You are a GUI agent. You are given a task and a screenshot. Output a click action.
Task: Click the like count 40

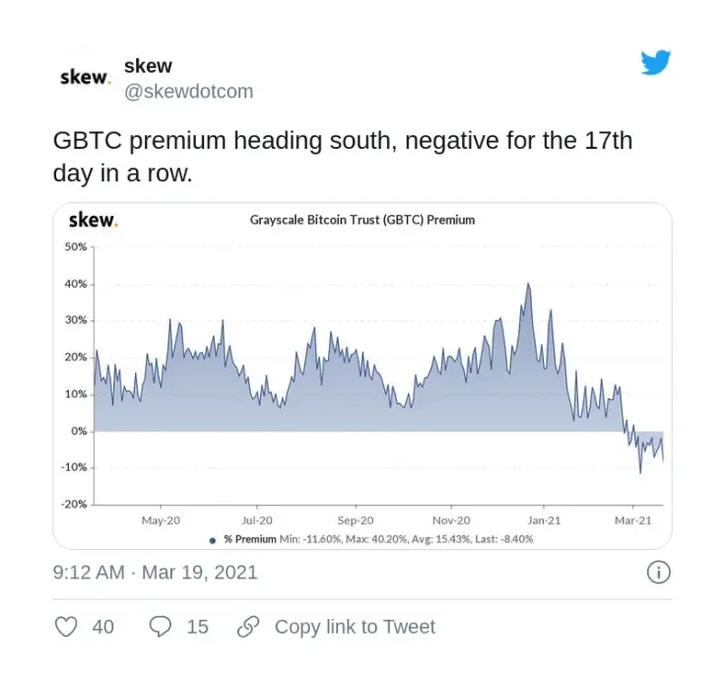[102, 627]
